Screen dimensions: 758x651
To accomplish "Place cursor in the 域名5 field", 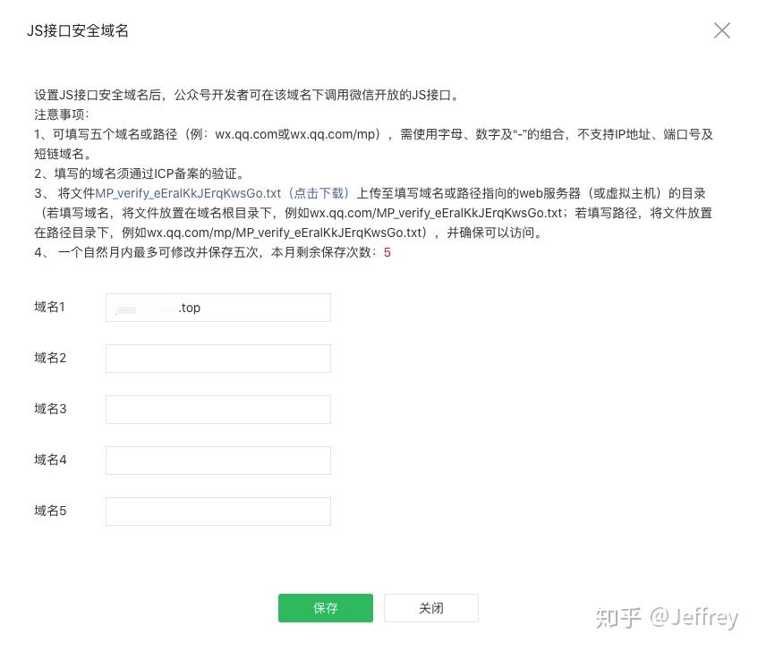I will click(218, 511).
